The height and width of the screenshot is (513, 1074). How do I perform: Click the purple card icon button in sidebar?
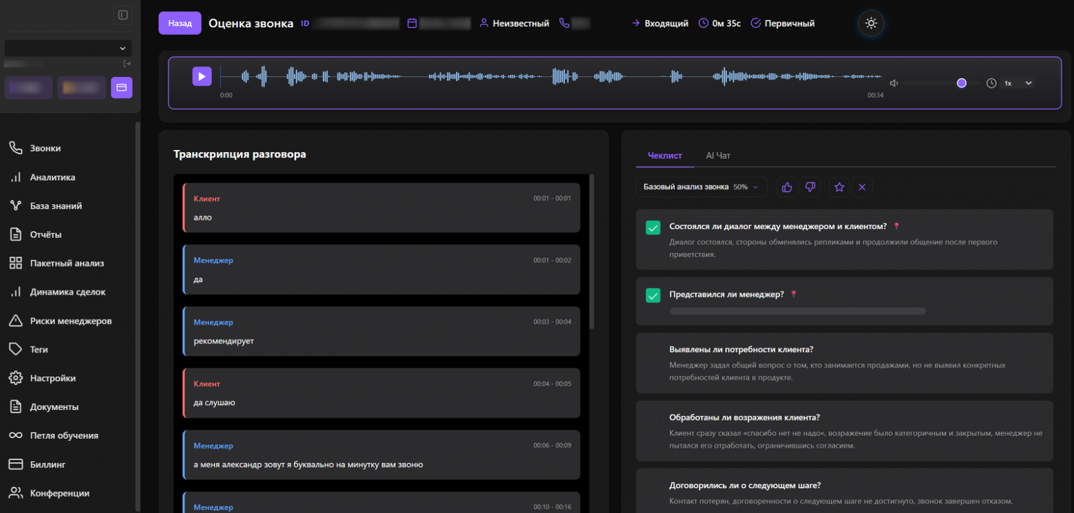[122, 87]
